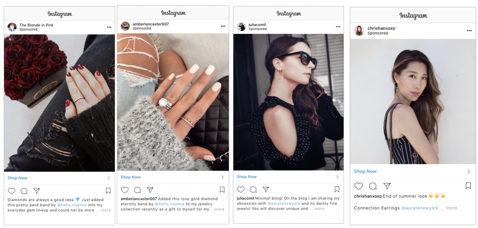Bookmark The Blonde in Pink post
This screenshot has height=228, width=478.
click(108, 191)
